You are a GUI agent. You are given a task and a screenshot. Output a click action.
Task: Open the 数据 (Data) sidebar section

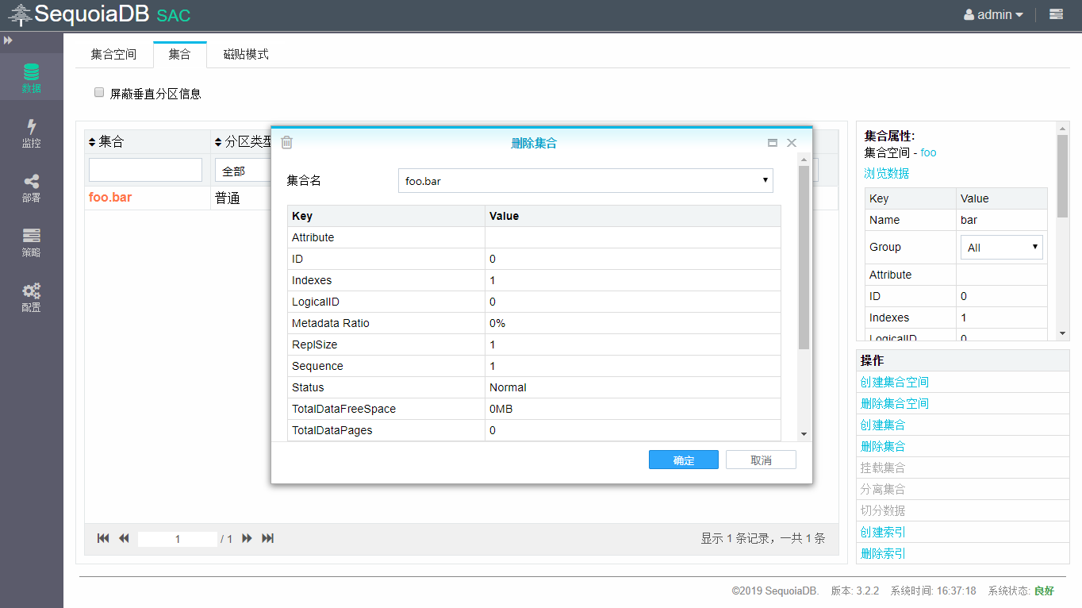[x=31, y=77]
